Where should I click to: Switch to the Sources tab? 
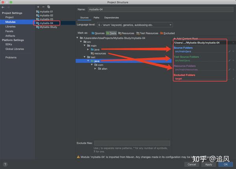[84, 18]
